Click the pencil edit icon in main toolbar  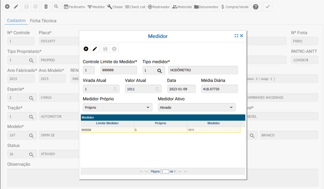[x=16, y=7]
